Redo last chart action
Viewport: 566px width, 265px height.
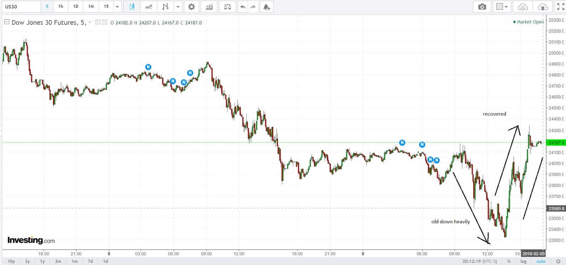253,7
